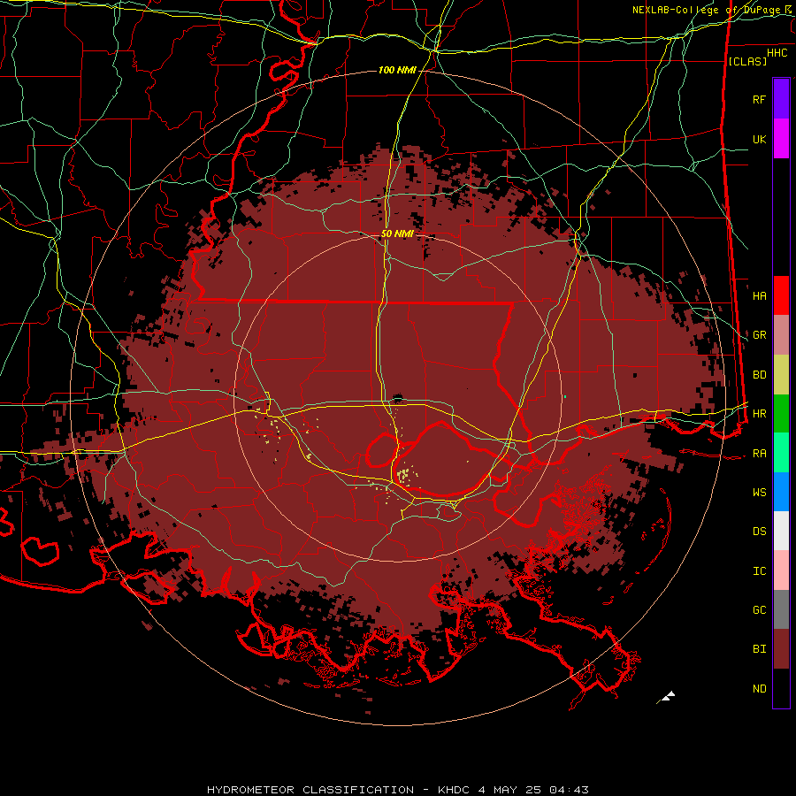The width and height of the screenshot is (796, 796).
Task: Click the purple RF legend color swatch
Action: point(781,99)
